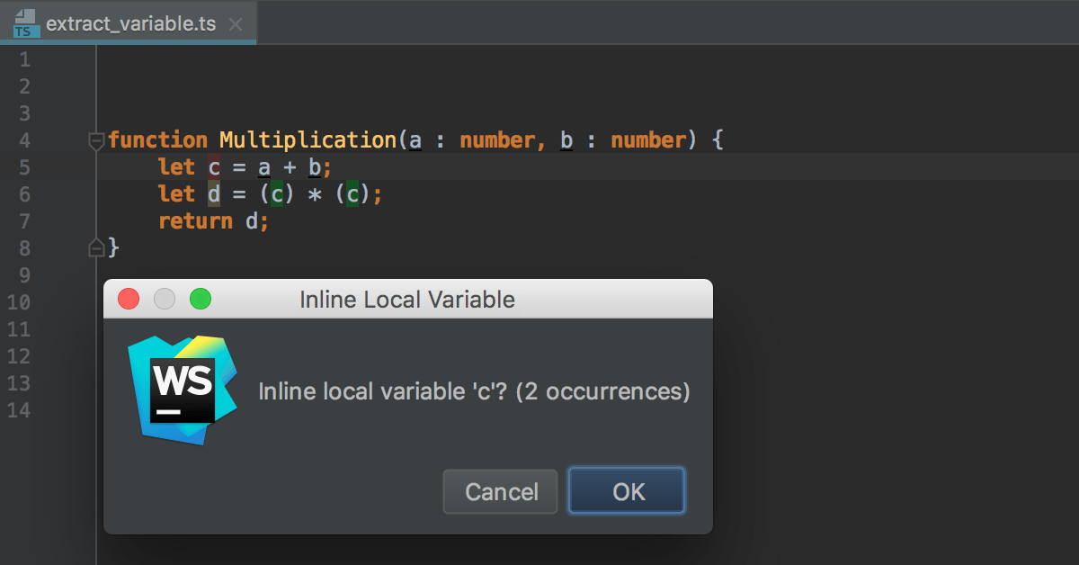Screen dimensions: 1079x565
Task: Click the function name Multiplication
Action: tap(307, 139)
